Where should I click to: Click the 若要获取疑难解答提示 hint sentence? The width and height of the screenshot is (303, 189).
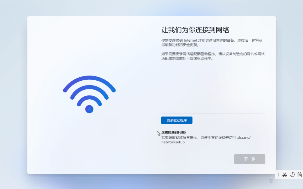pyautogui.click(x=206, y=140)
